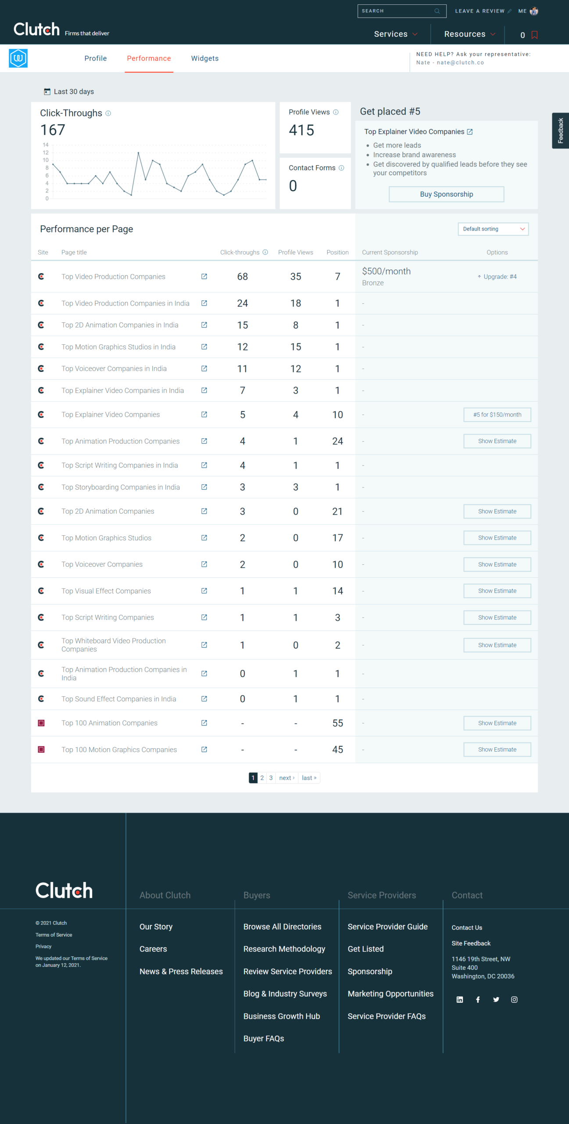Click the bookmark icon in header
The image size is (569, 1124).
point(534,35)
